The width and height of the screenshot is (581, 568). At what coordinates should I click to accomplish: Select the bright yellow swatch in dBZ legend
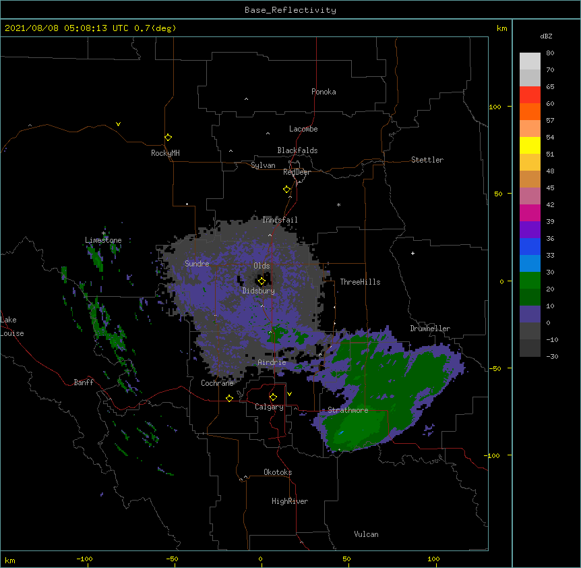(x=530, y=145)
